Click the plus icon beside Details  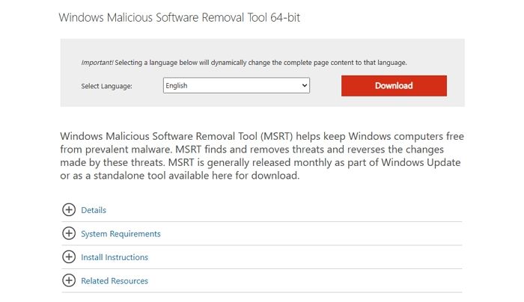click(x=69, y=210)
